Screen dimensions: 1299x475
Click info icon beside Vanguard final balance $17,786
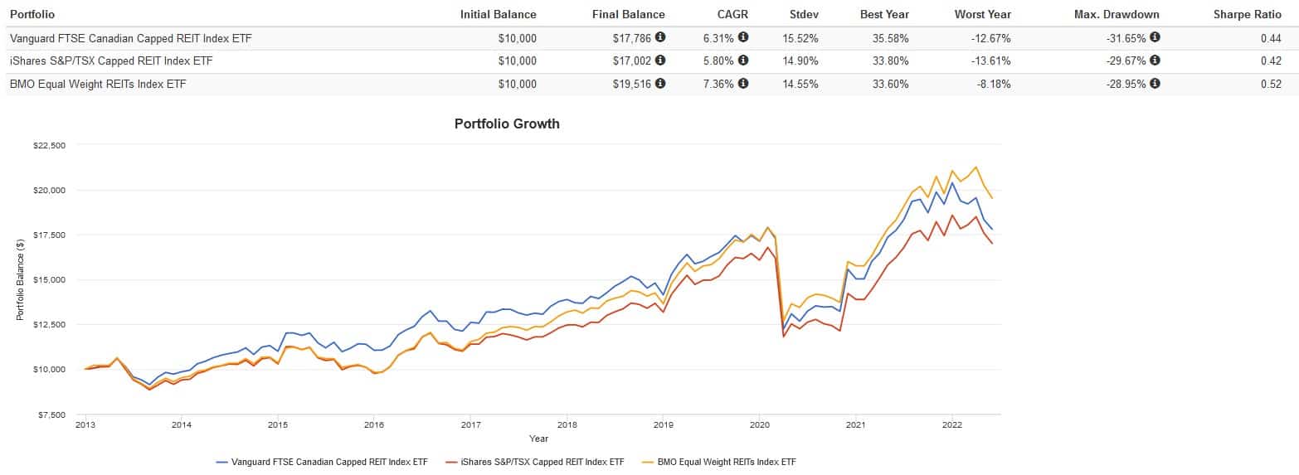(x=660, y=37)
